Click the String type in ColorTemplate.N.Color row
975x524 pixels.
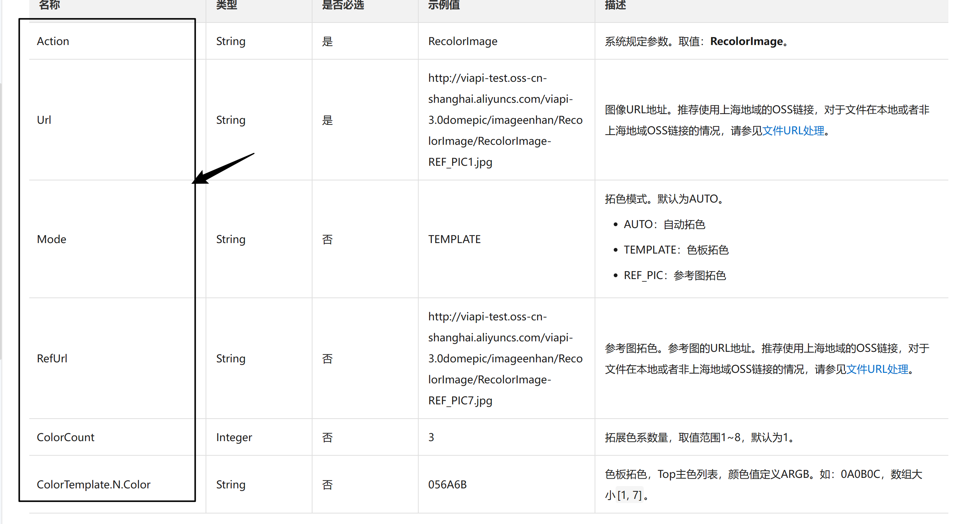pos(230,485)
